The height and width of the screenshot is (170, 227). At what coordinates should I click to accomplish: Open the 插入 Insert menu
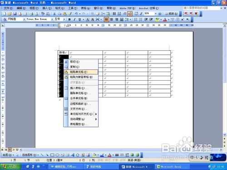[47, 8]
